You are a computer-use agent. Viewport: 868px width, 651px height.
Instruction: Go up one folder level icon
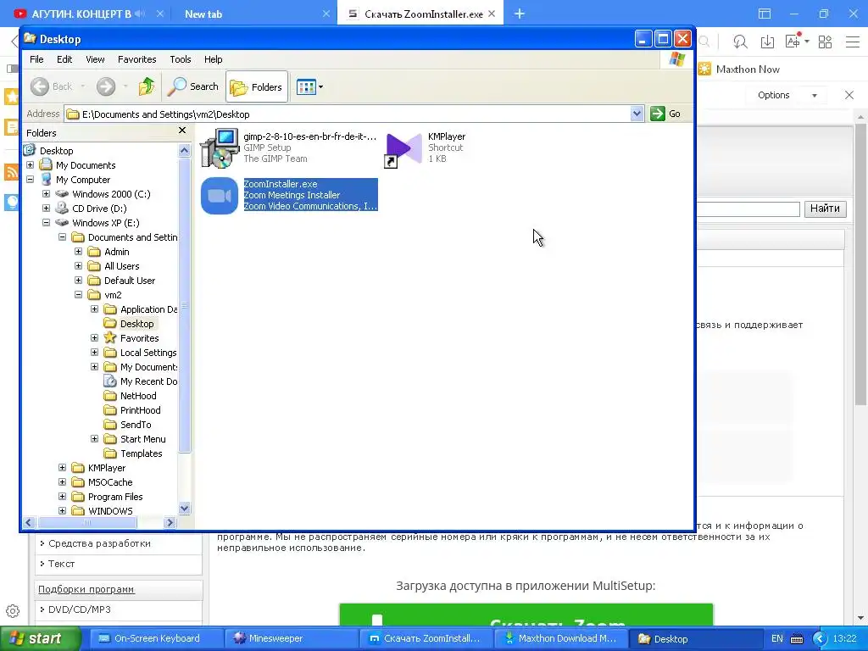click(x=147, y=86)
